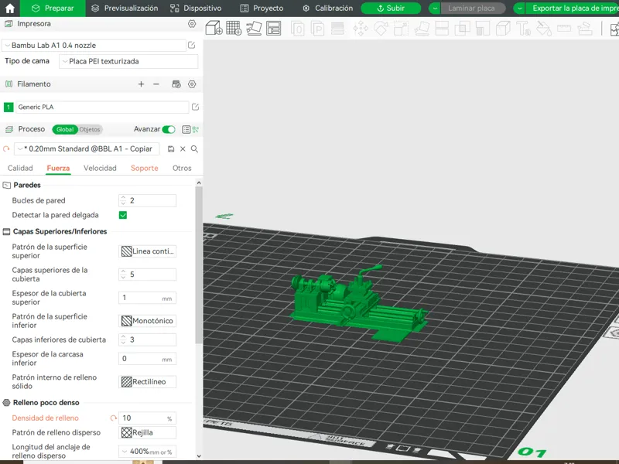619x464 pixels.
Task: Switch process scope to Objetos
Action: [90, 129]
